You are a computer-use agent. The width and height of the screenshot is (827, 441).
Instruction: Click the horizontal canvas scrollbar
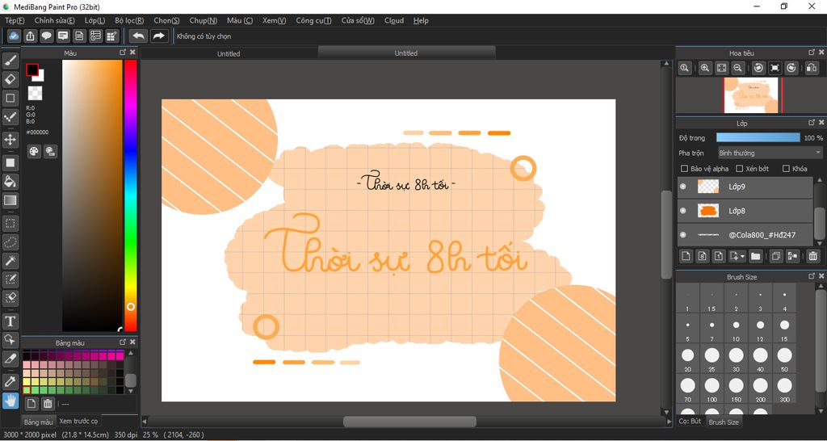pos(409,422)
